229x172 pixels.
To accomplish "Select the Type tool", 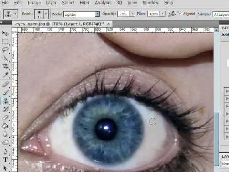I will tap(5, 160).
